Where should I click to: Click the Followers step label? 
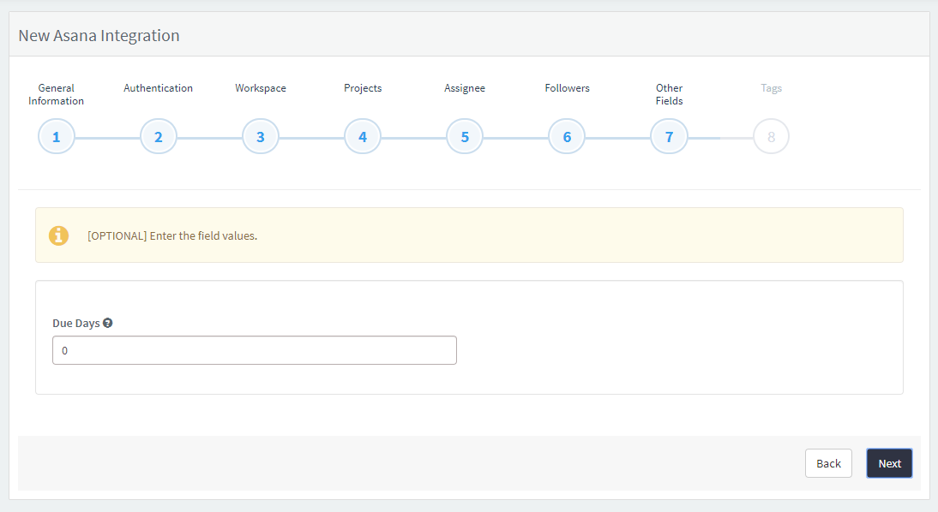[567, 88]
